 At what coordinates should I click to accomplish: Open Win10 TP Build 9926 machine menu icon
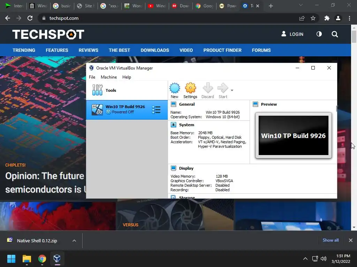coord(156,110)
